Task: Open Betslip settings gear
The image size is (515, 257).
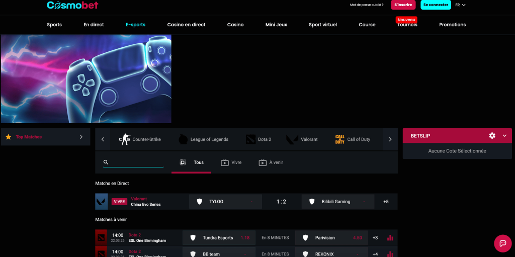Action: coord(492,136)
